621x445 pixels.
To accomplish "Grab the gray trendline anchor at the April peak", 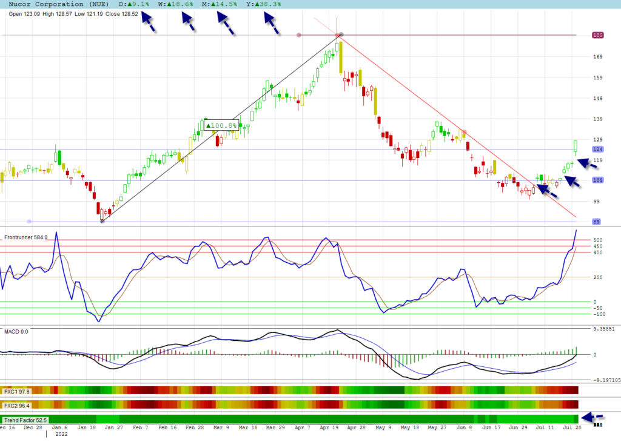I will point(341,35).
